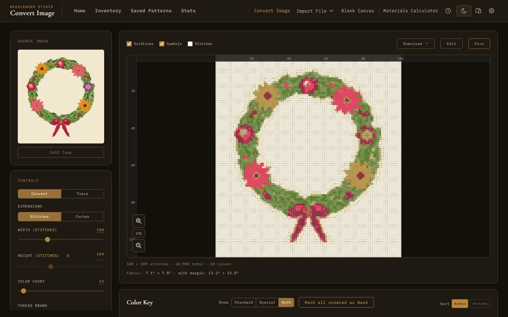The height and width of the screenshot is (317, 508).
Task: Zoom out of the pattern canvas
Action: point(139,246)
